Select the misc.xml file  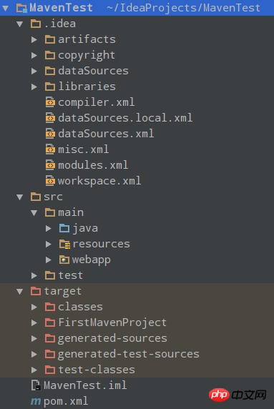tap(84, 149)
